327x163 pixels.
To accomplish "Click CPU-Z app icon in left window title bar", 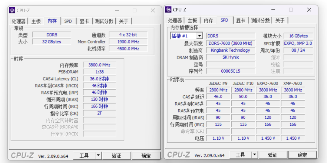I will tap(12, 10).
